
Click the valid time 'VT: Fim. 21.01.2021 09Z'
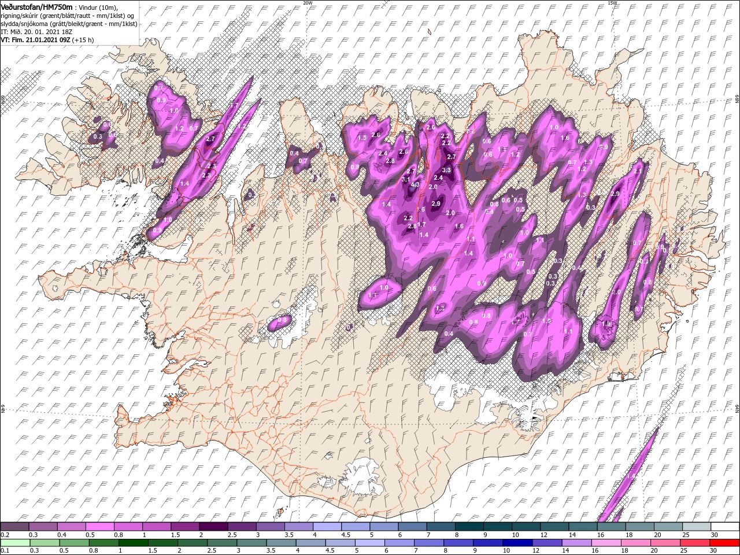[36, 40]
